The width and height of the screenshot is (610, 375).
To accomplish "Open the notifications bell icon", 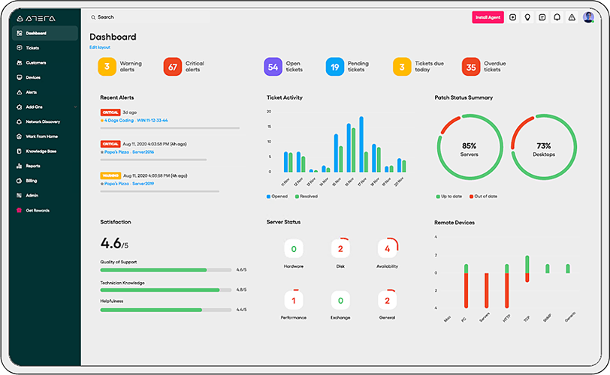I will (x=557, y=17).
